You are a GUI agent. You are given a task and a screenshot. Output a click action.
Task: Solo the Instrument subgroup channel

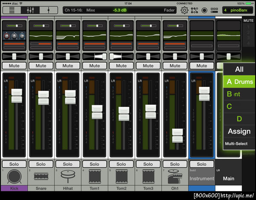coord(202,164)
